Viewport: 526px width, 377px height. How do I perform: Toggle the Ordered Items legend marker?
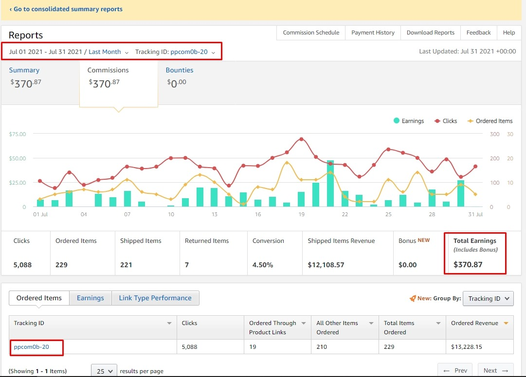click(x=471, y=121)
